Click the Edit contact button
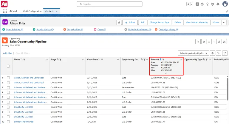Viewport: 229px width, 124px height. (x=143, y=22)
